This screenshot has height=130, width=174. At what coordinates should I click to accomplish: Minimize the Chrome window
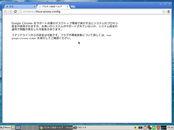[x=161, y=4]
